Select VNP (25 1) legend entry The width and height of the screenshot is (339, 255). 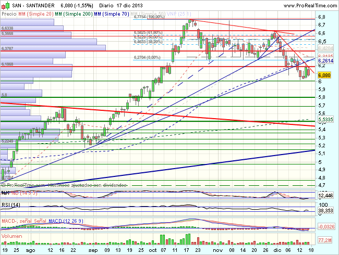tap(179, 14)
